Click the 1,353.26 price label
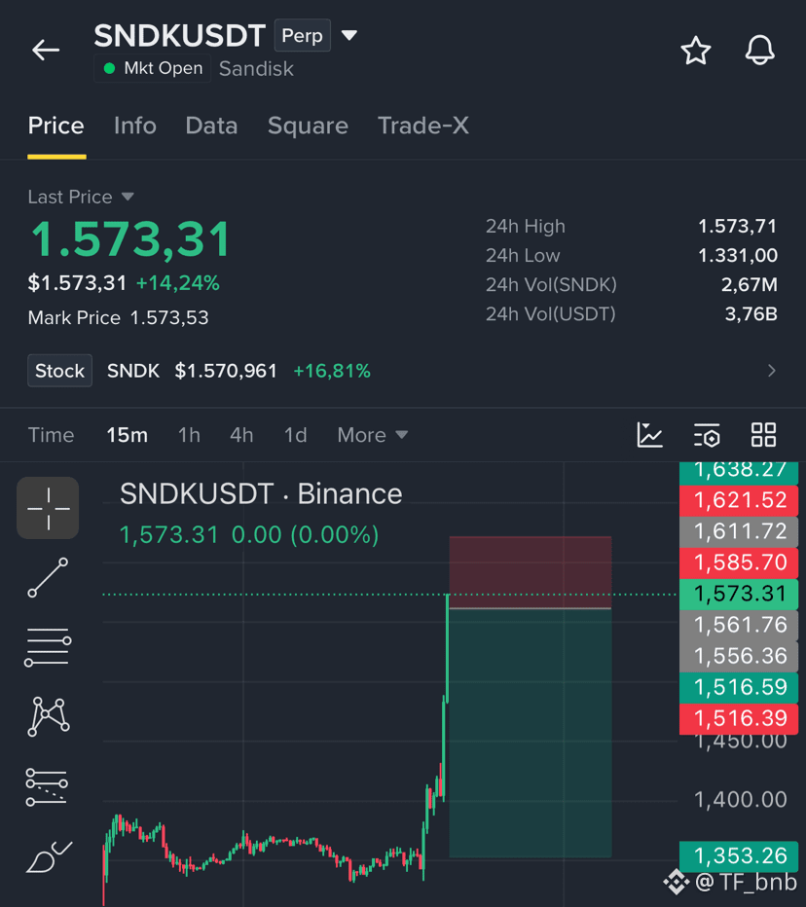Image resolution: width=806 pixels, height=907 pixels. click(739, 856)
